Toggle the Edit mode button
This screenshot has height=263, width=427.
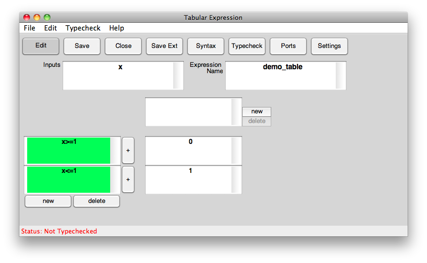point(41,46)
